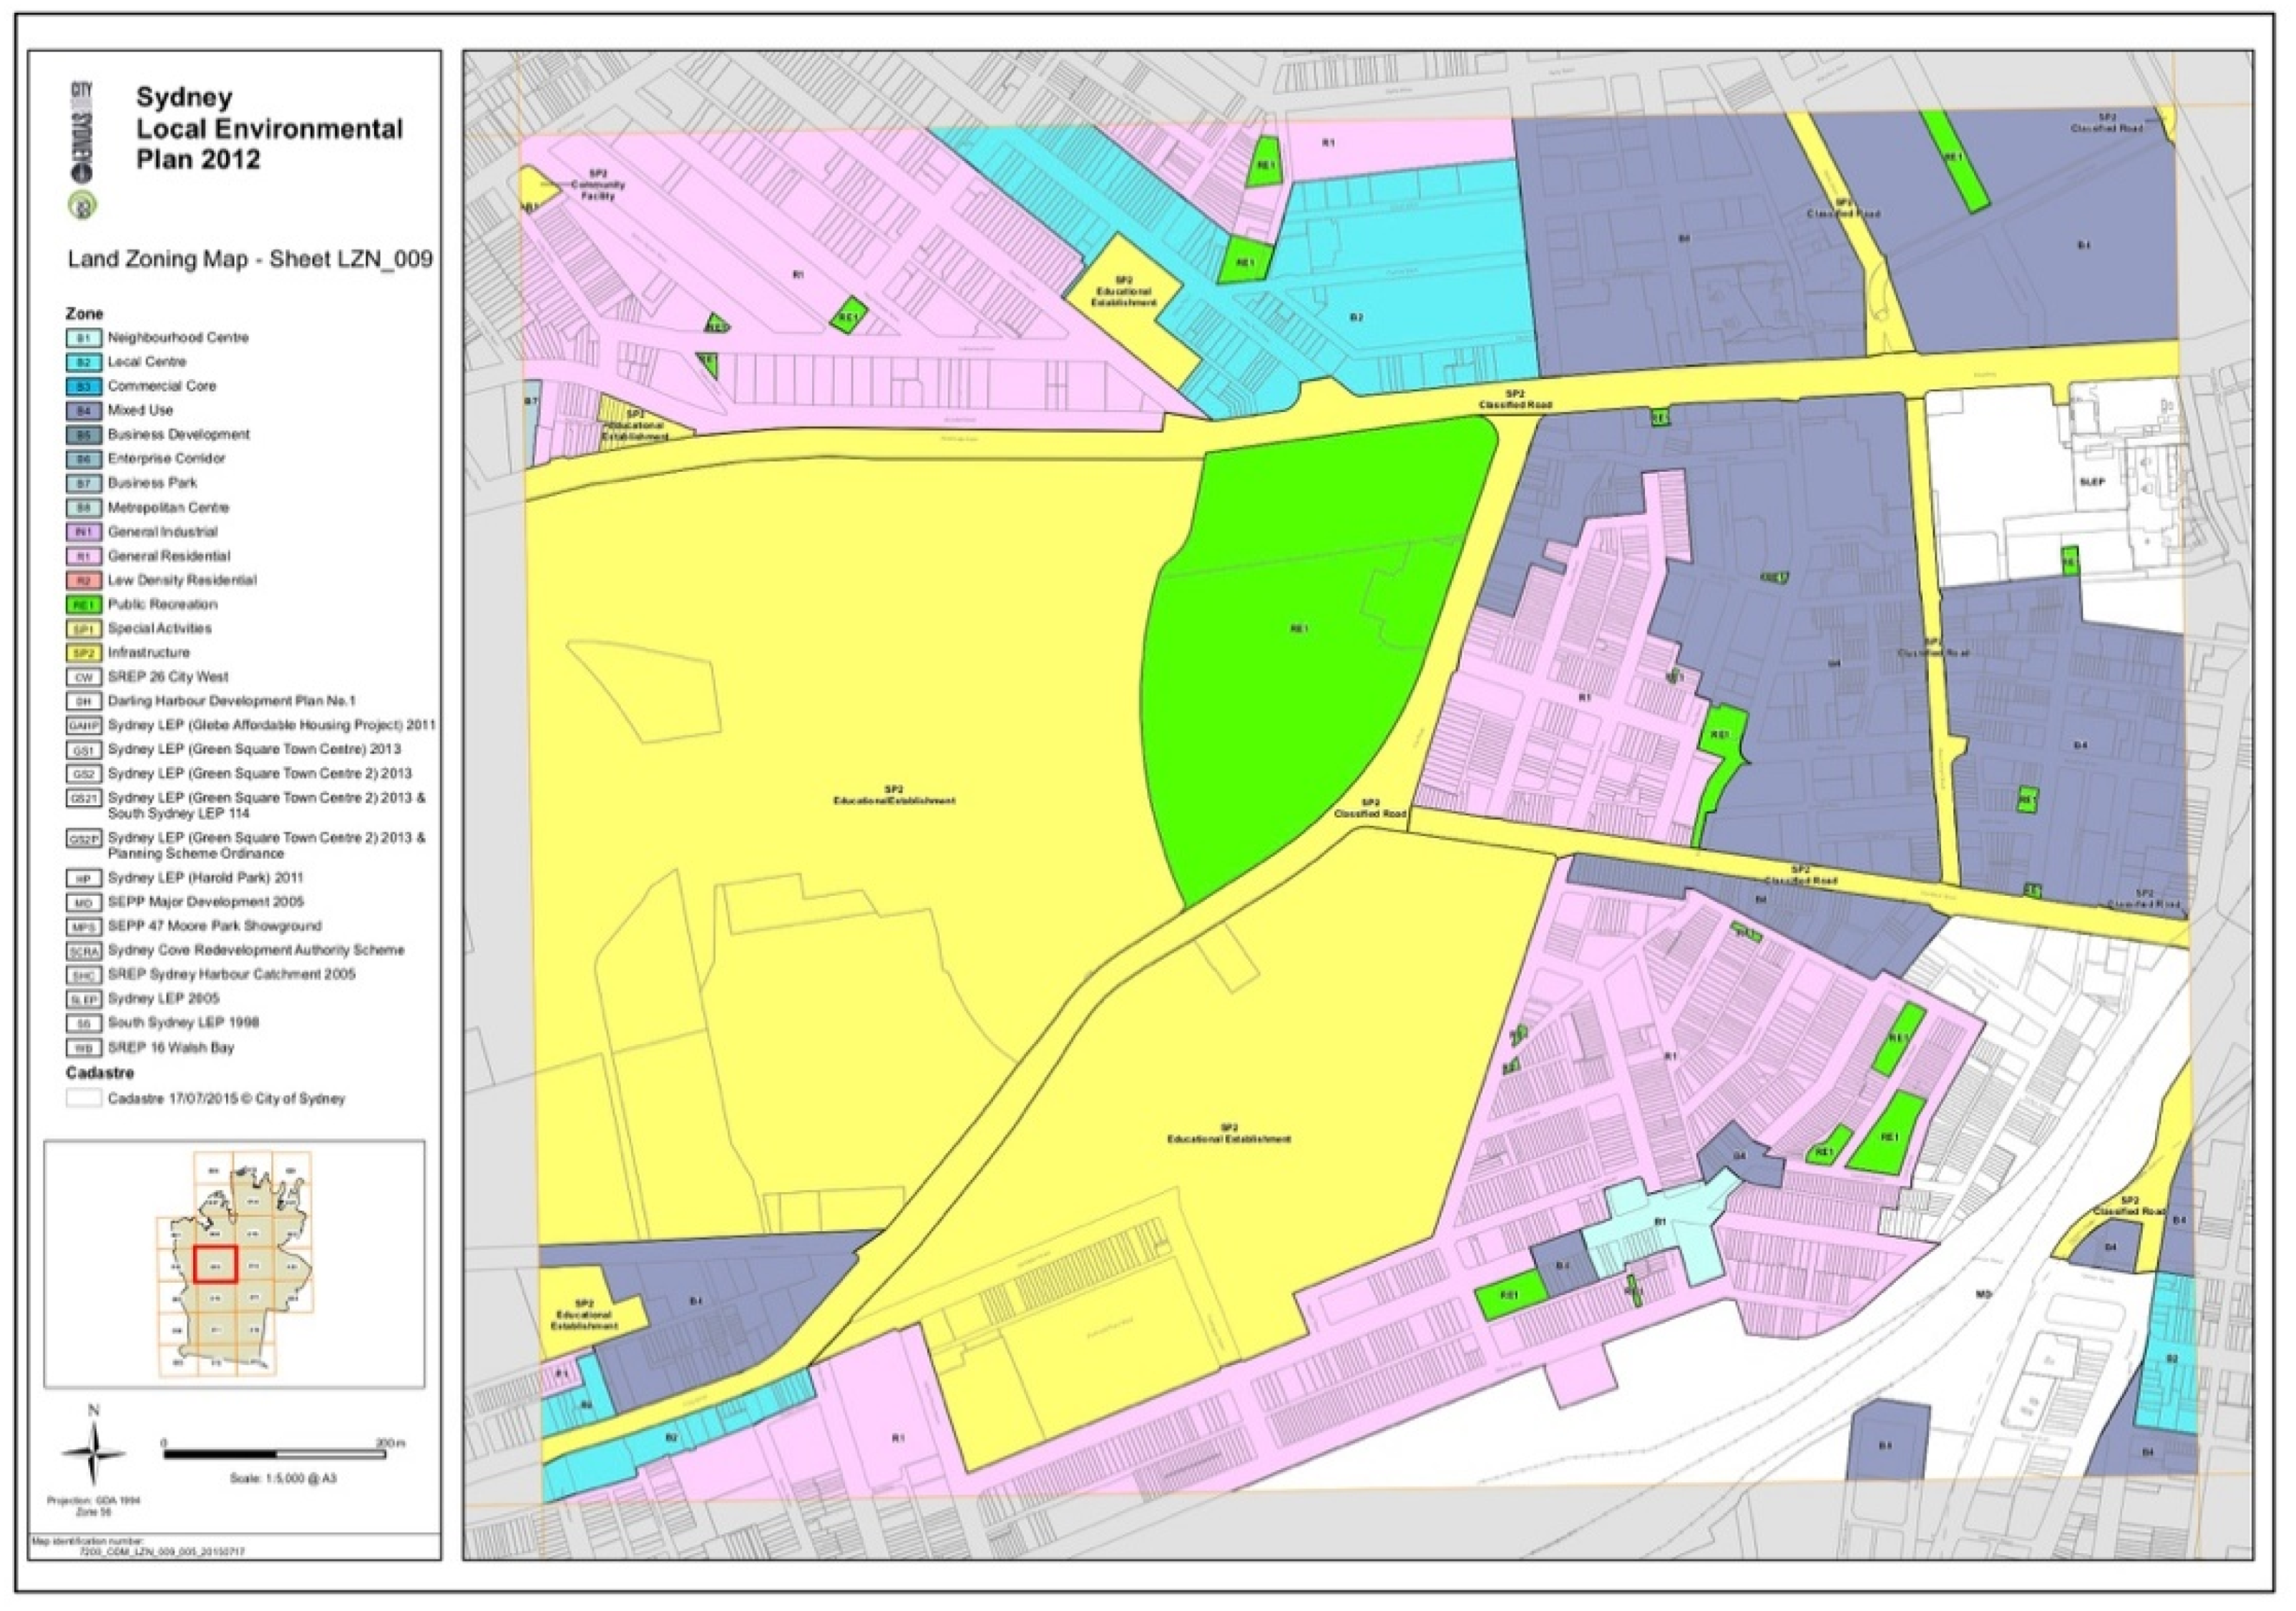Image resolution: width=2296 pixels, height=1611 pixels.
Task: Click the 'Sydney Local Environmental Plan 2012' heading
Action: point(268,128)
